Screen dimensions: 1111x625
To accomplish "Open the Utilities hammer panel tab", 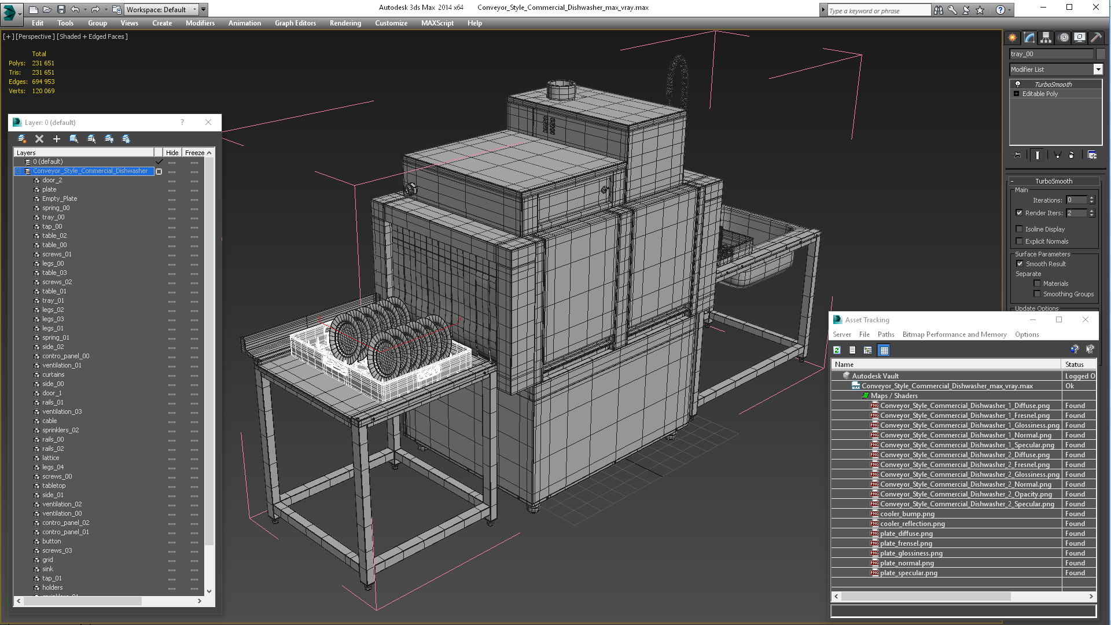I will [x=1096, y=38].
